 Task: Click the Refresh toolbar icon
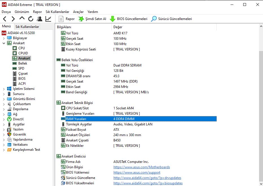pos(31,19)
